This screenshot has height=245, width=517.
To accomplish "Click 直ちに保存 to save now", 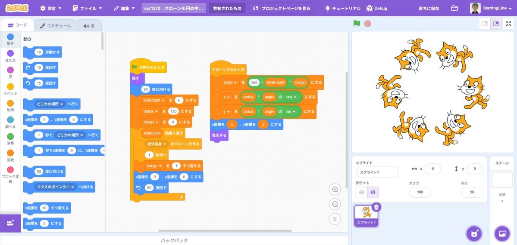I will tap(429, 8).
